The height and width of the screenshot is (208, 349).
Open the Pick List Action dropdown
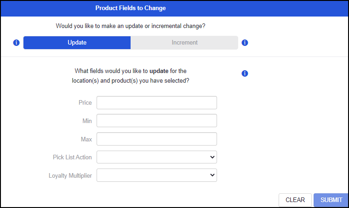click(157, 157)
